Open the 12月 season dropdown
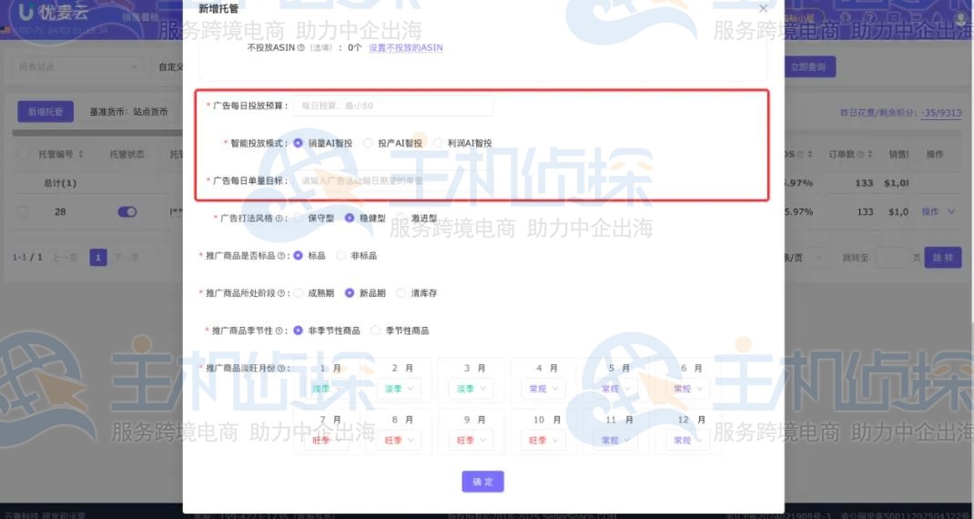Viewport: 974px width, 519px height. coord(688,440)
